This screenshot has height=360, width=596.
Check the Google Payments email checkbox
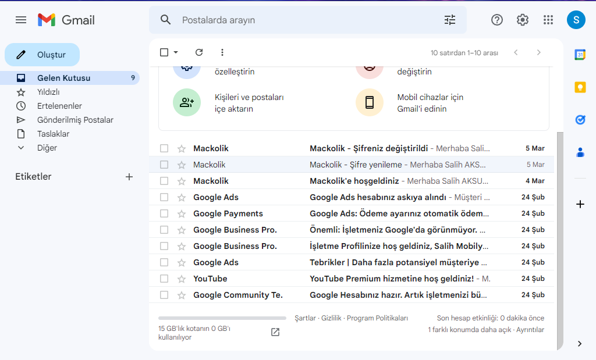coord(164,214)
